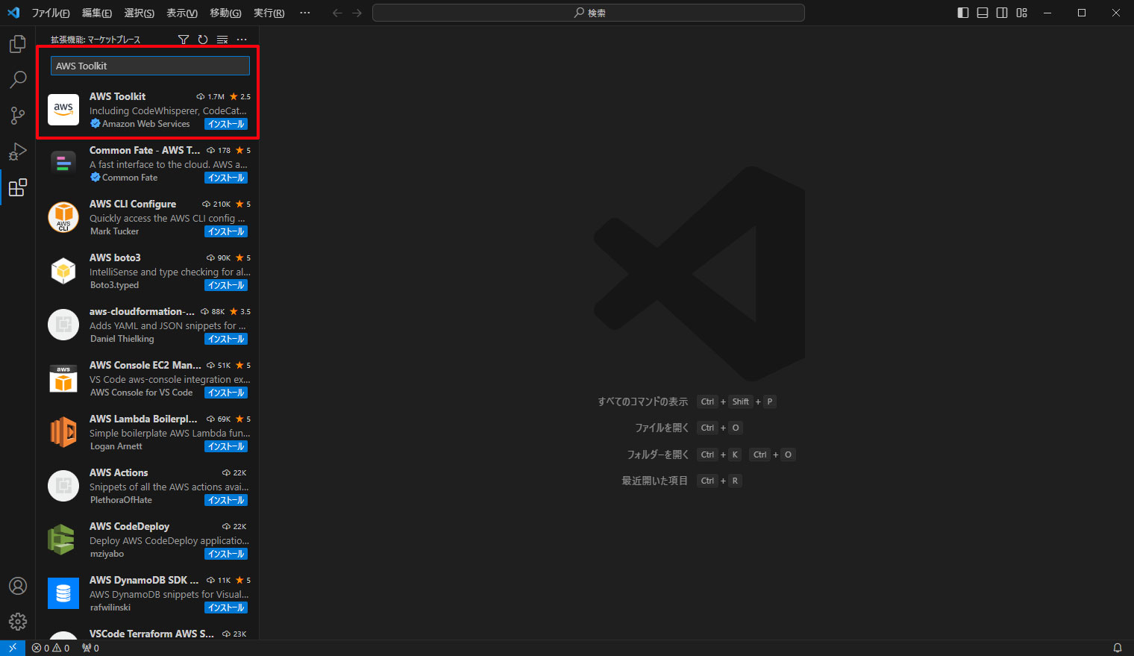Image resolution: width=1134 pixels, height=656 pixels.
Task: Clear extensions search results icon
Action: click(x=222, y=40)
